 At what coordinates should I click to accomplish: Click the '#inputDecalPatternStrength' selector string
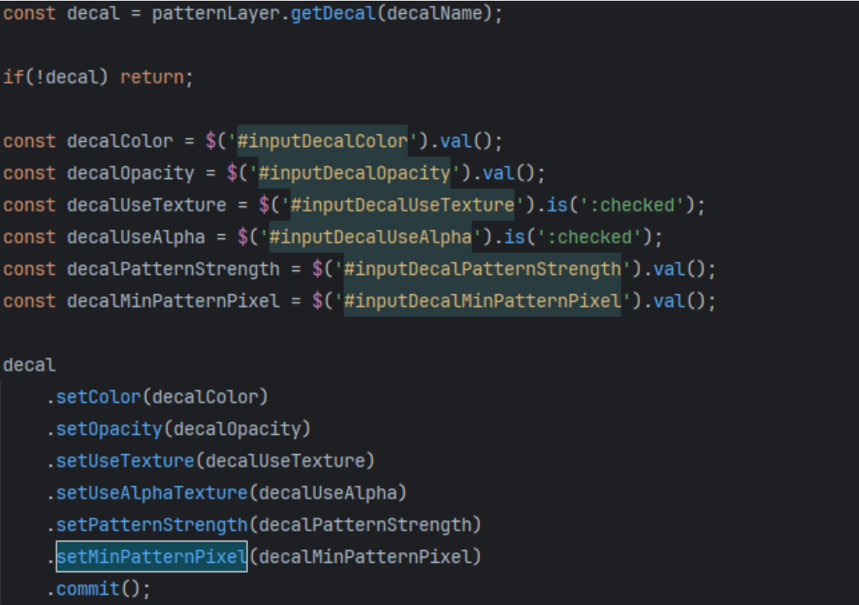coord(482,269)
